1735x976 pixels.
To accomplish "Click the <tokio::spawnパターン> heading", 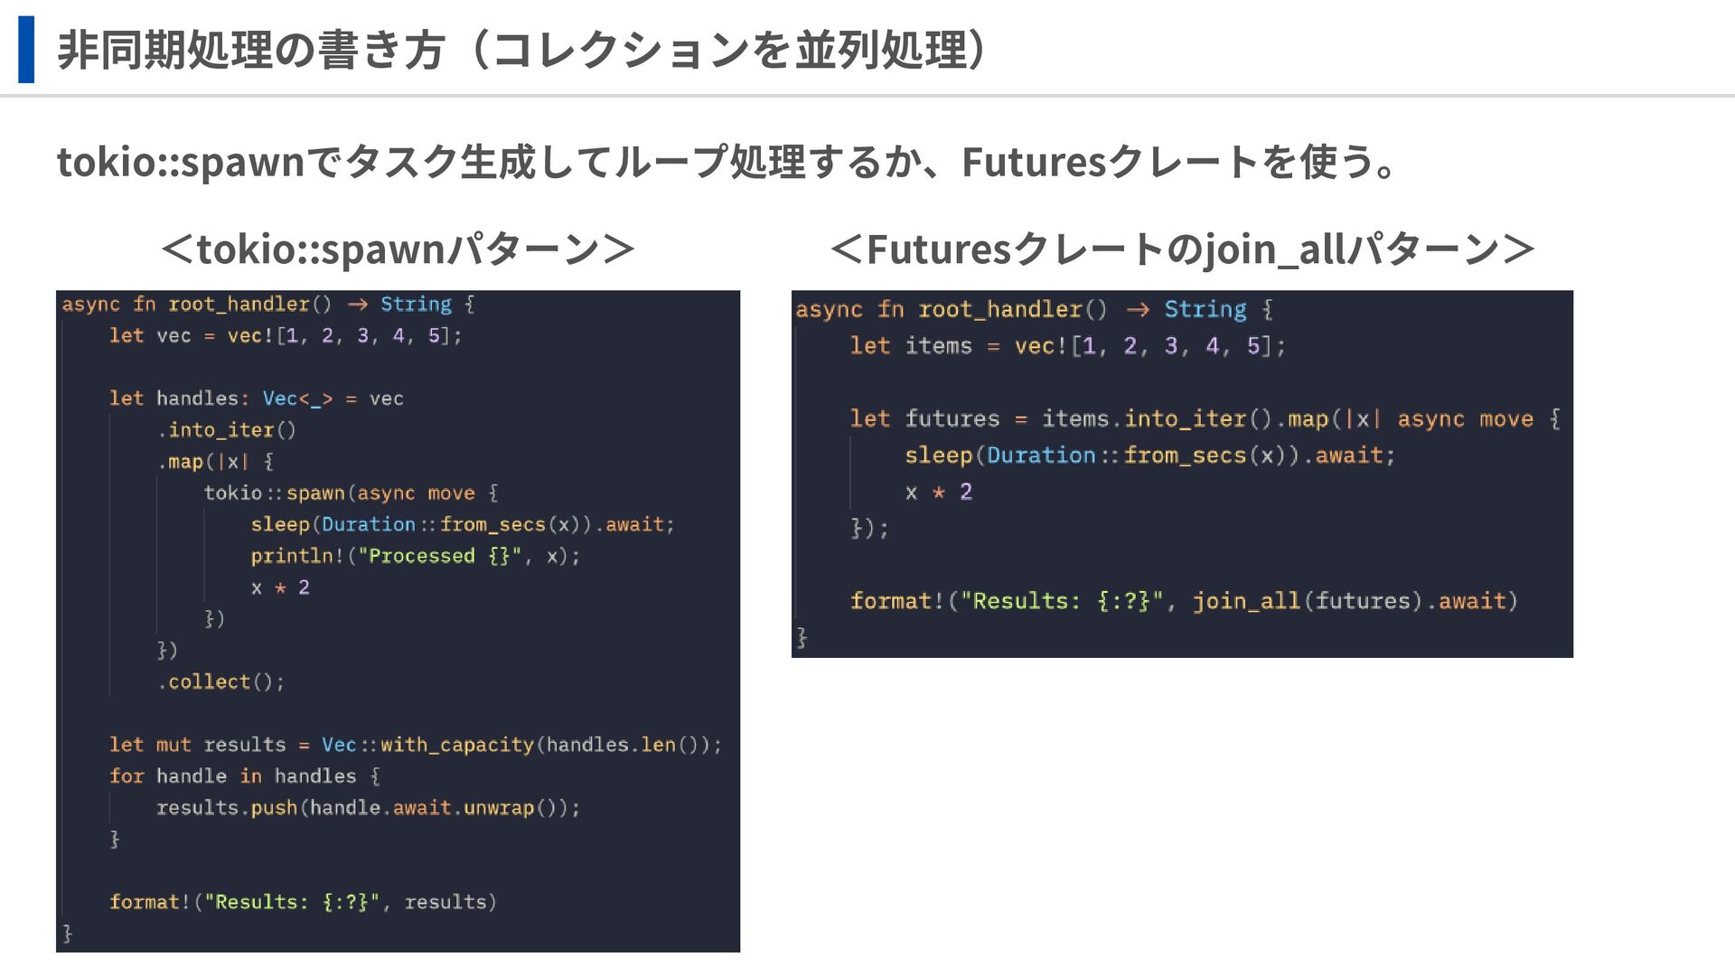I will 398,249.
